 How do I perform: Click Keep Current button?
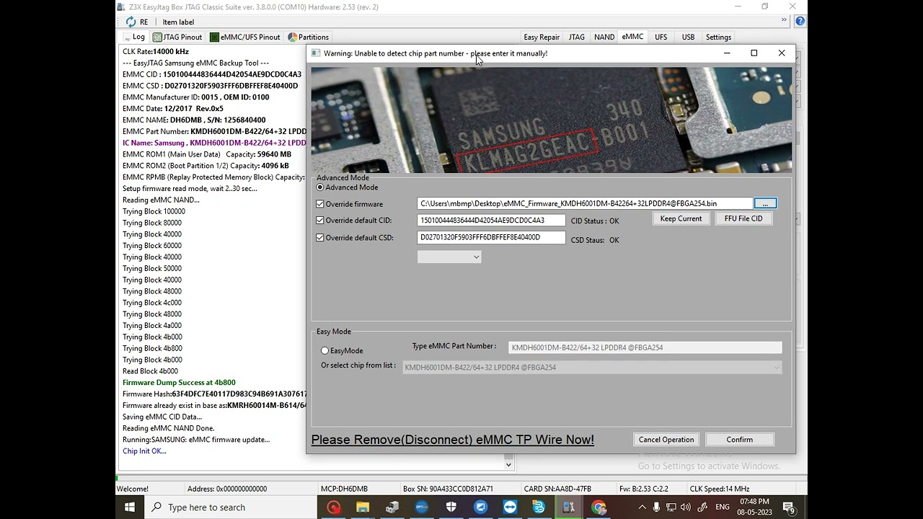681,219
